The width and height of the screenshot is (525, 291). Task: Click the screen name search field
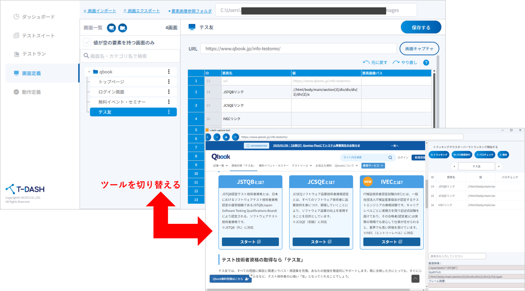pos(131,56)
